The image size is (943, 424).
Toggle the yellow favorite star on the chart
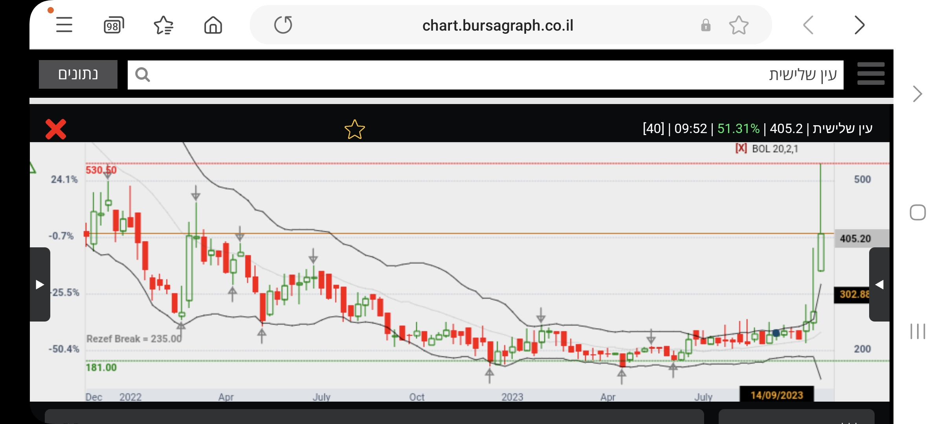point(354,130)
